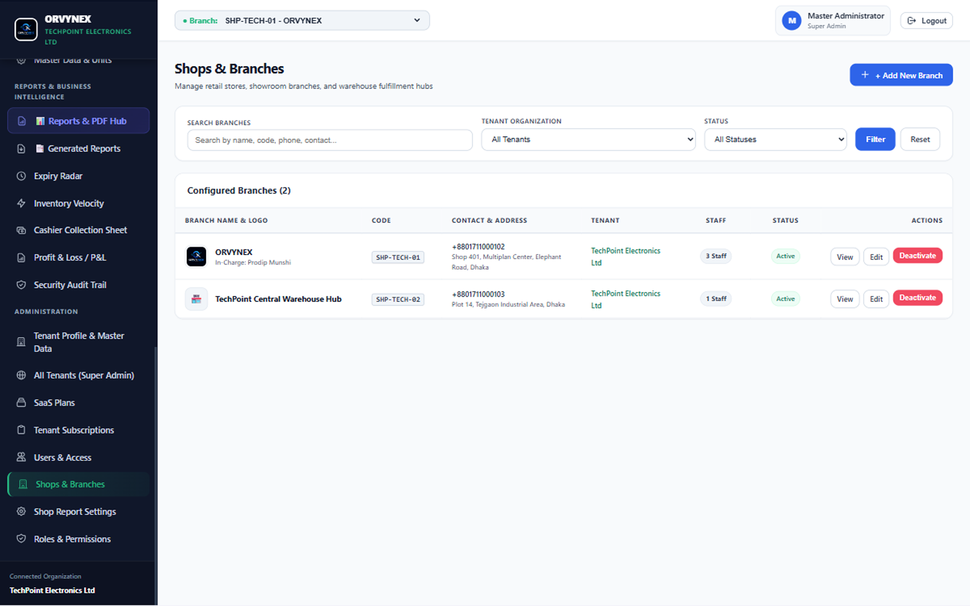The image size is (970, 606).
Task: Click the Inventory Velocity lightning icon
Action: click(x=21, y=204)
